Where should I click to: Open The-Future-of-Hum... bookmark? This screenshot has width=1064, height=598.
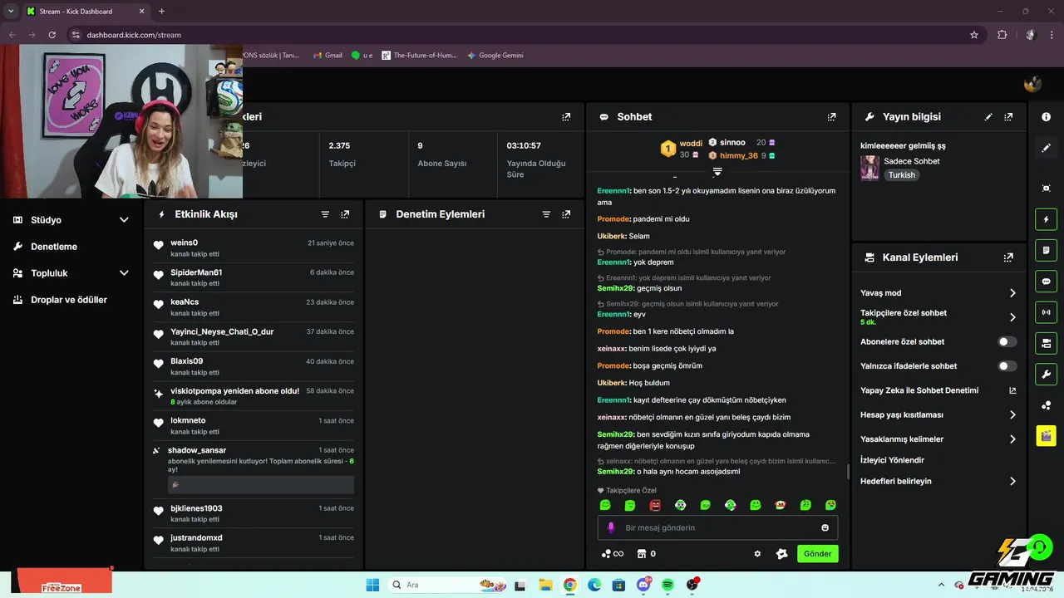click(419, 56)
